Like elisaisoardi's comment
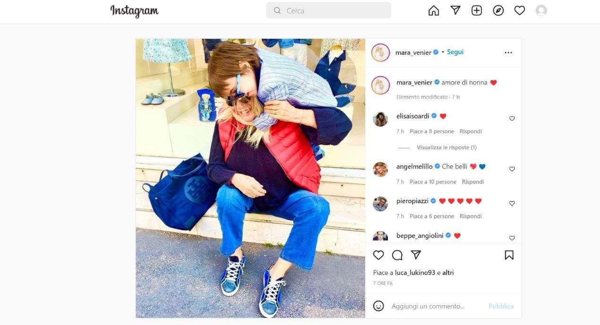 pos(512,119)
